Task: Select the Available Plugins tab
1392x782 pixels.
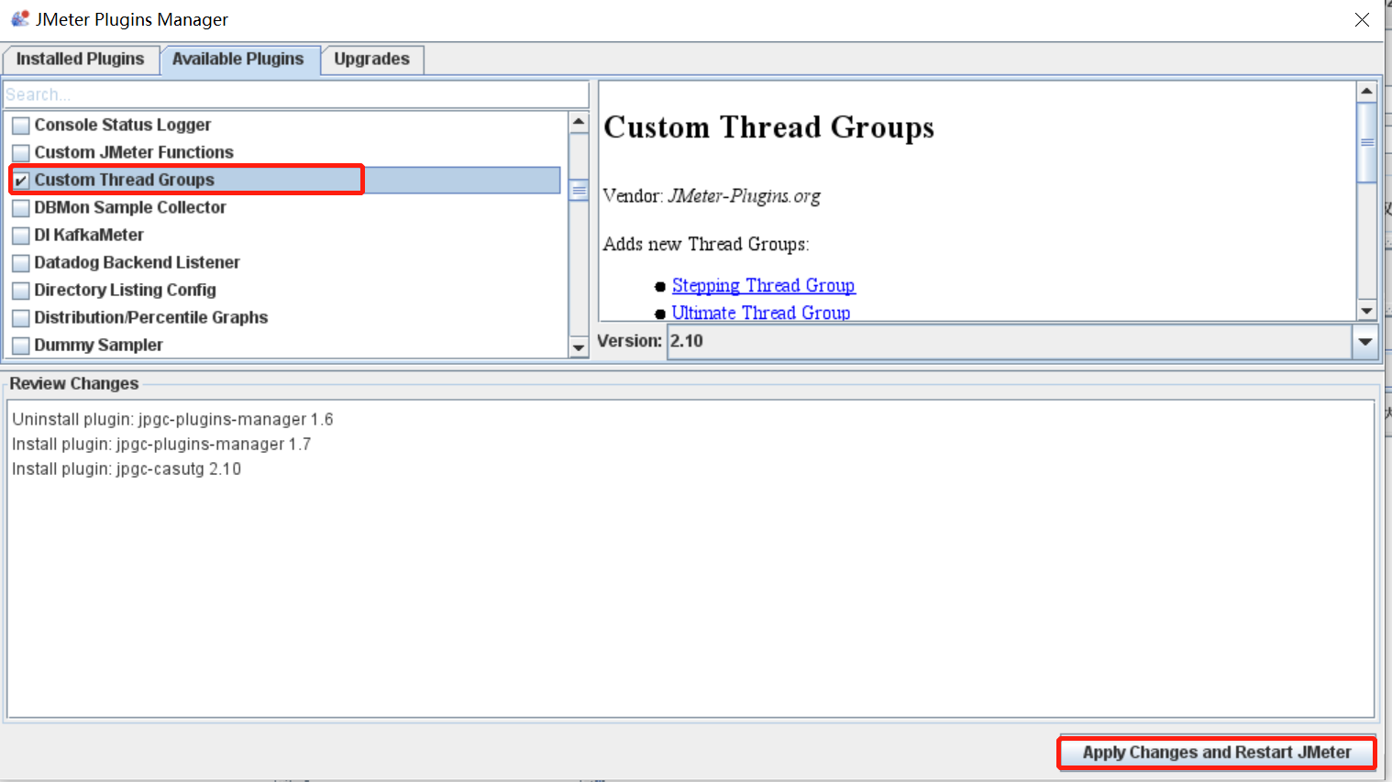Action: coord(238,60)
